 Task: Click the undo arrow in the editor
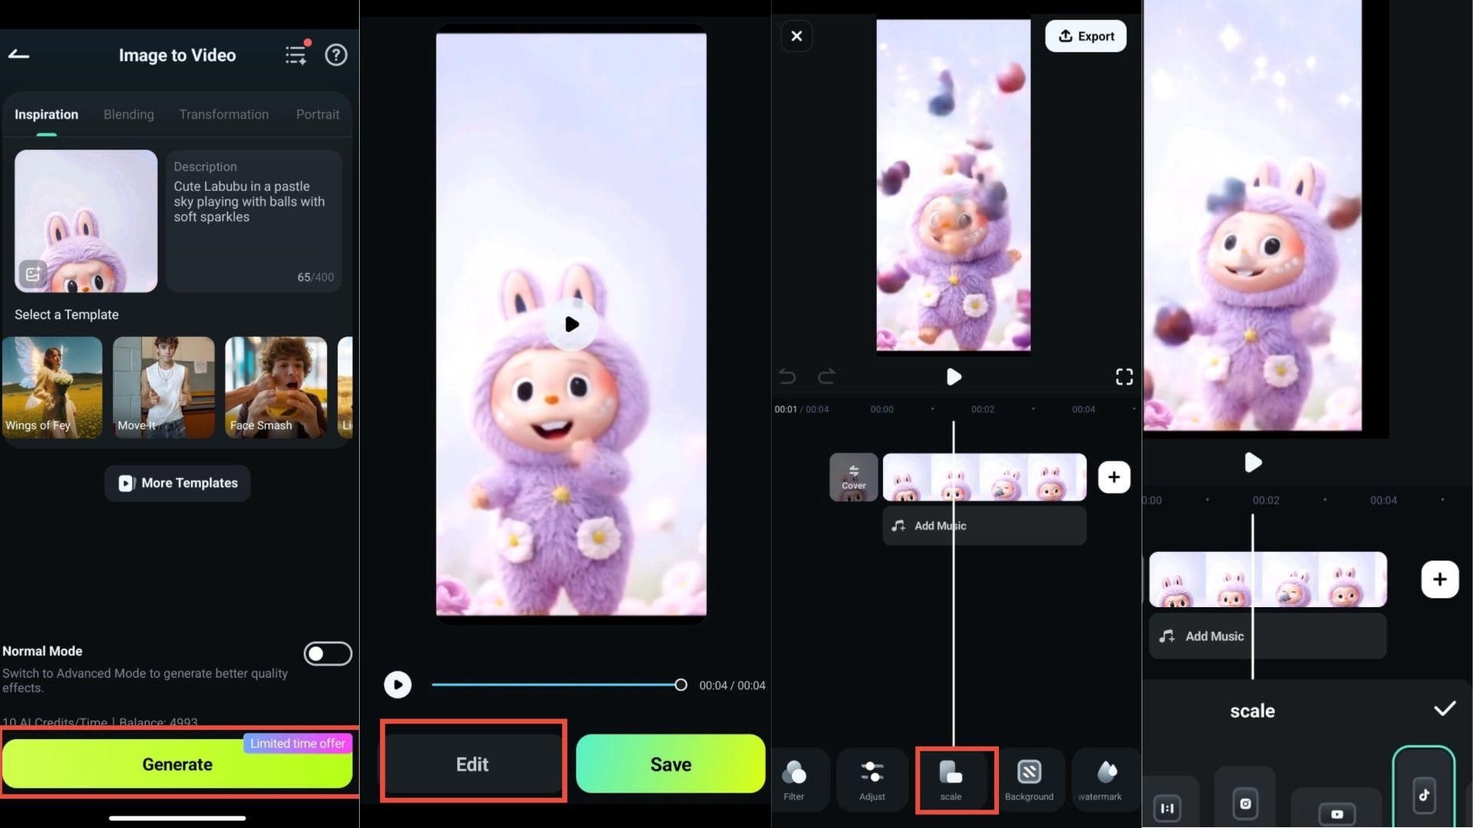(x=788, y=376)
